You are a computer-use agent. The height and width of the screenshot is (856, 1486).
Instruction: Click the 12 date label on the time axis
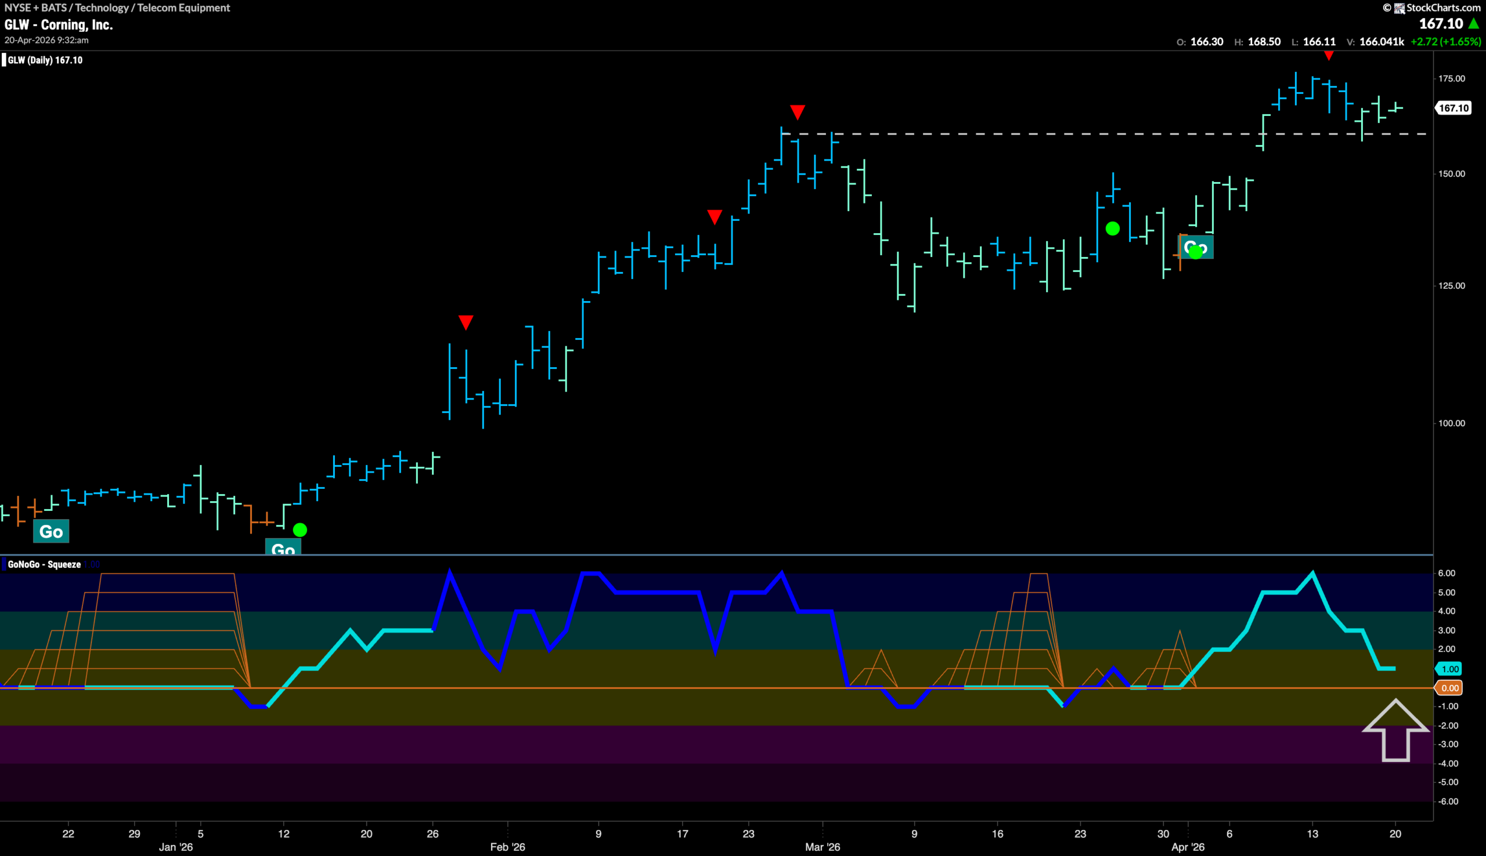pos(283,833)
